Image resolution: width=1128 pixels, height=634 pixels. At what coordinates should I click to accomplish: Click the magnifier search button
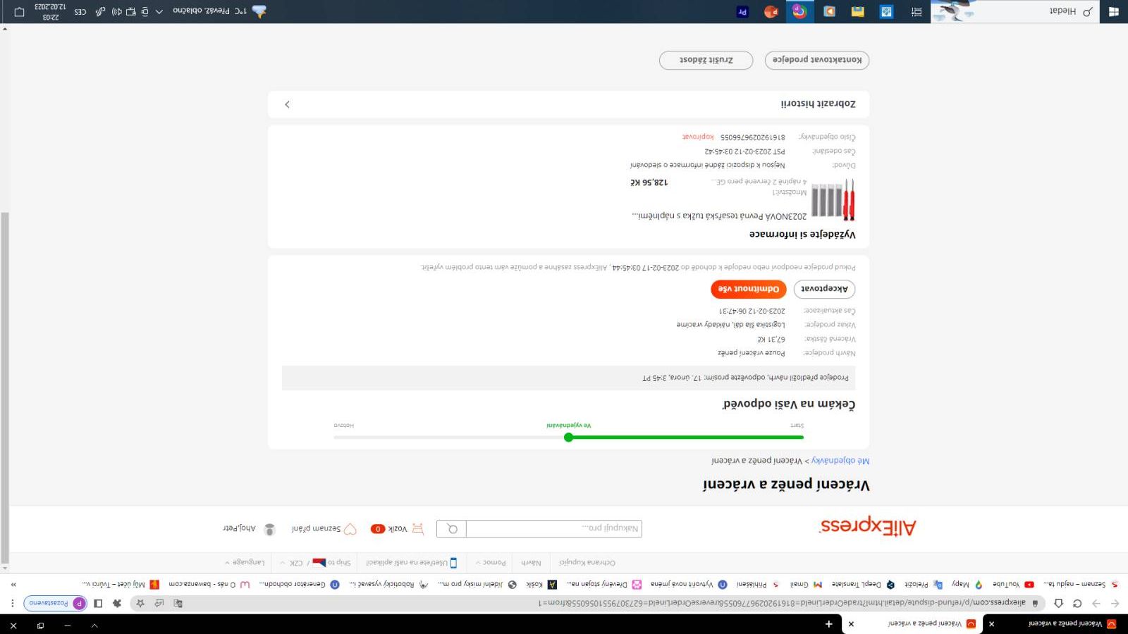coord(451,528)
